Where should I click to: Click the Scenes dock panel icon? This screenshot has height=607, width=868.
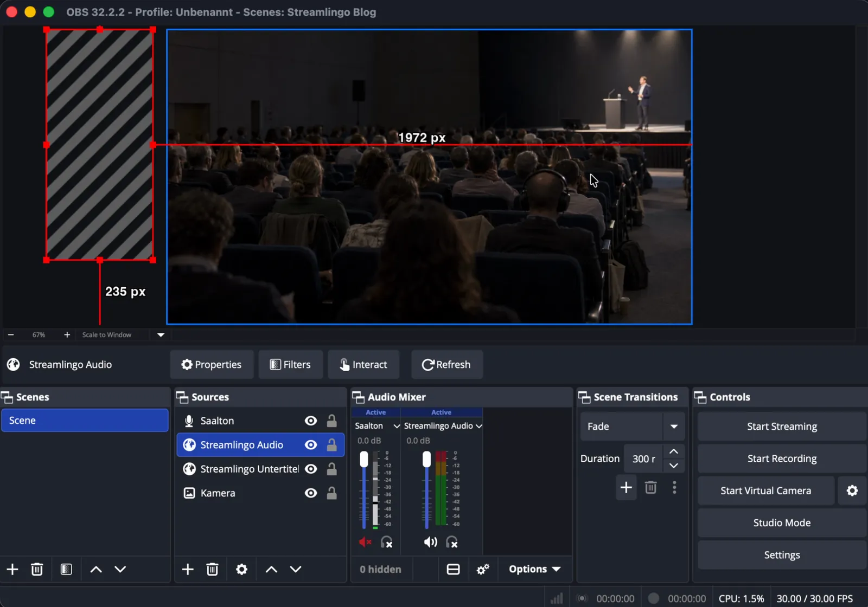pos(7,397)
